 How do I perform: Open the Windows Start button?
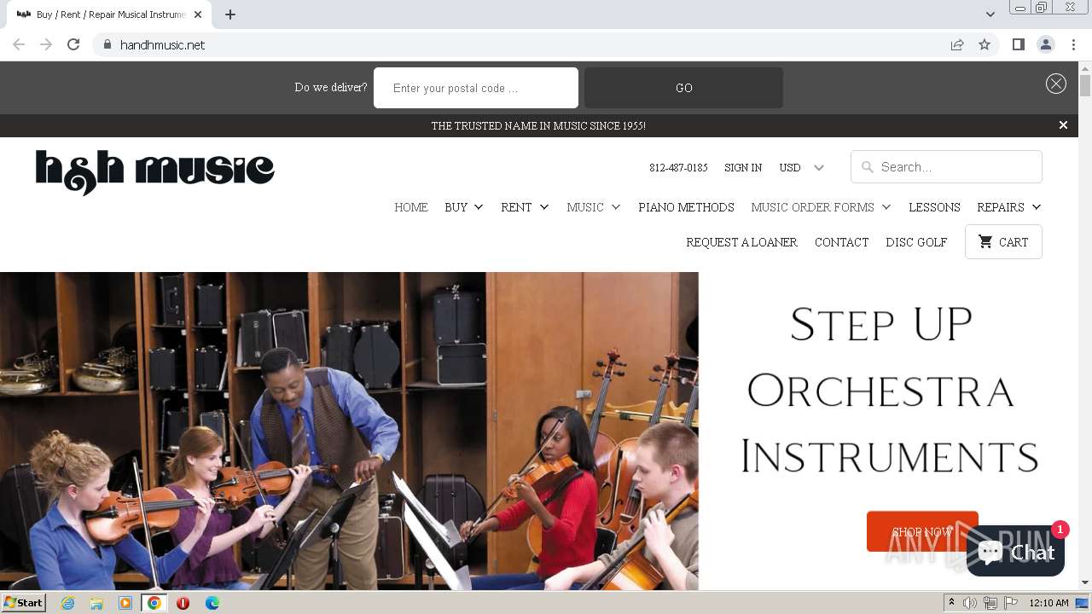pyautogui.click(x=23, y=603)
